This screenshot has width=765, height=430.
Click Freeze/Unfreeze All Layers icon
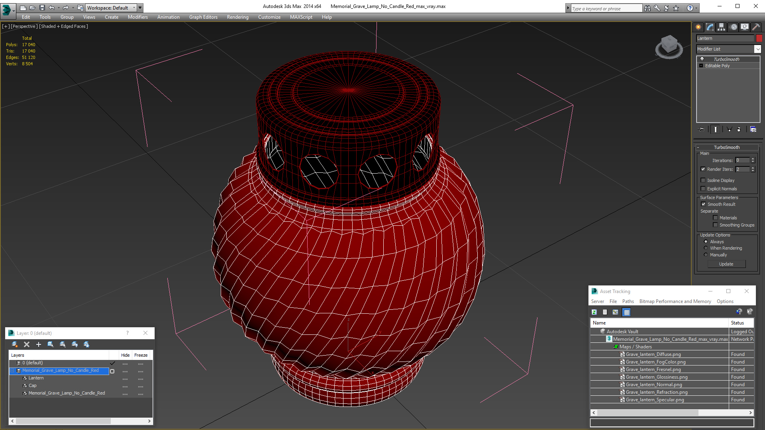coord(86,344)
